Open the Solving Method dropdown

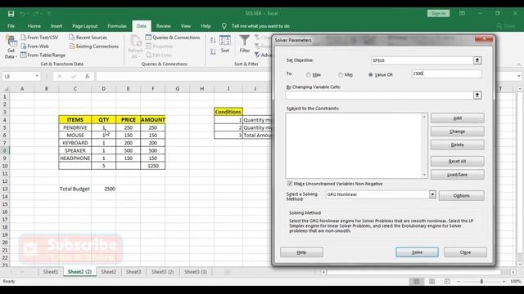[x=432, y=194]
